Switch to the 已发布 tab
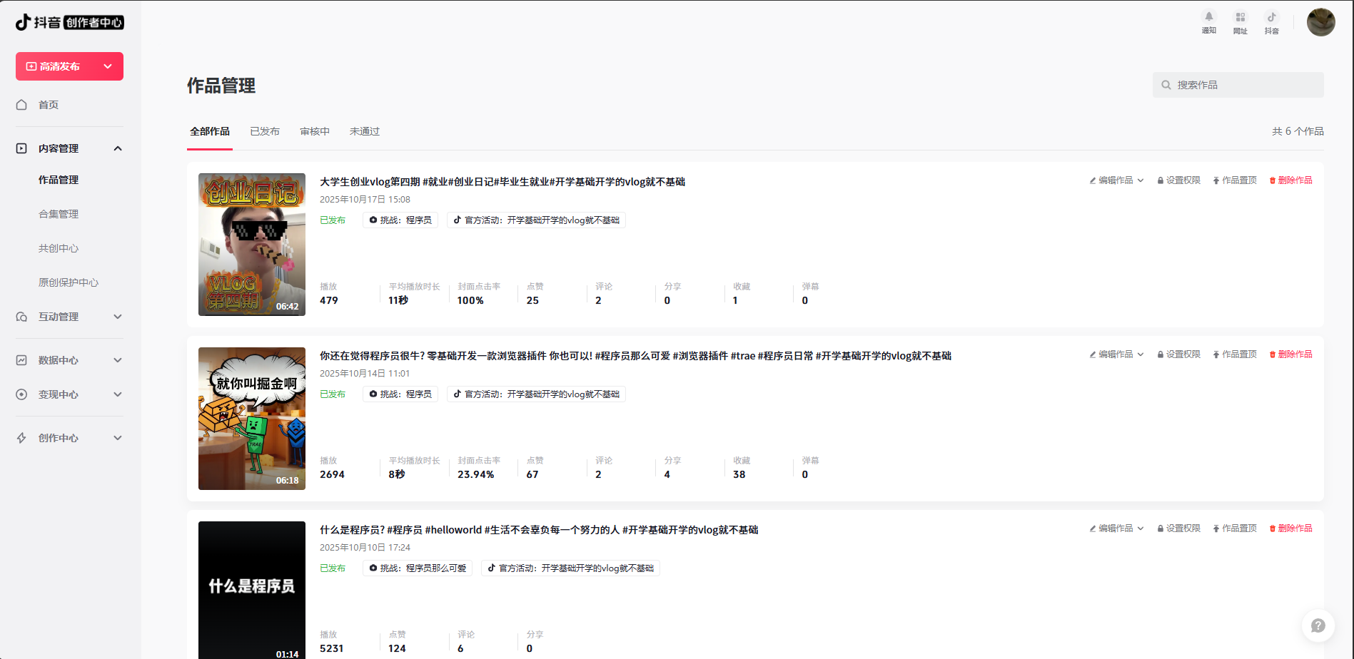The height and width of the screenshot is (659, 1354). (265, 131)
